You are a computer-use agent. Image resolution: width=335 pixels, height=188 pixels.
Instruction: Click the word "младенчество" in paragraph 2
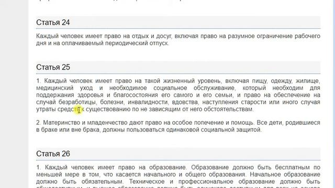tap(107, 123)
